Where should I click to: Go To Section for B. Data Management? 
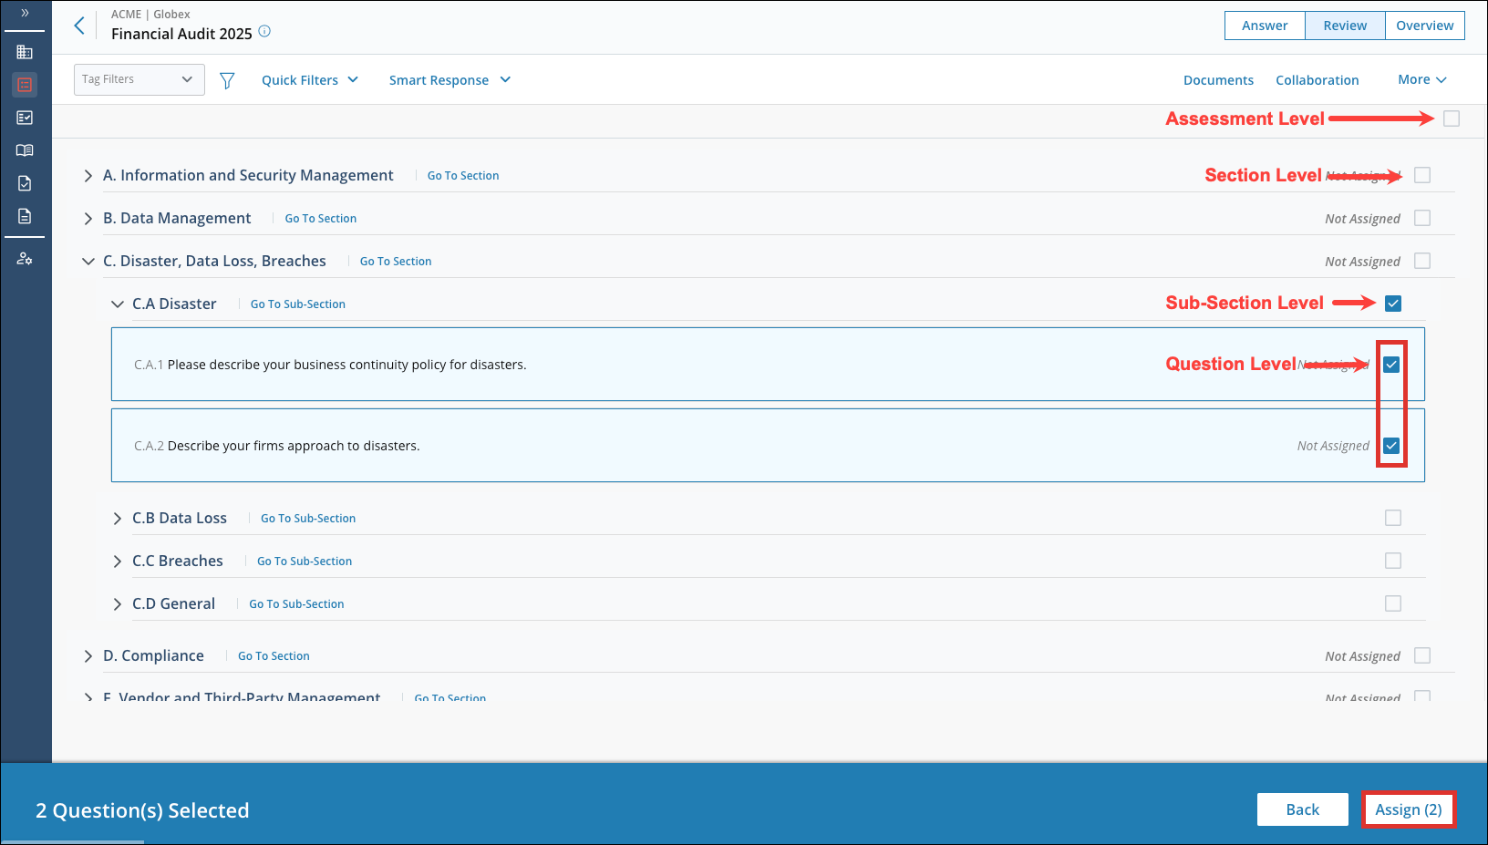point(321,219)
